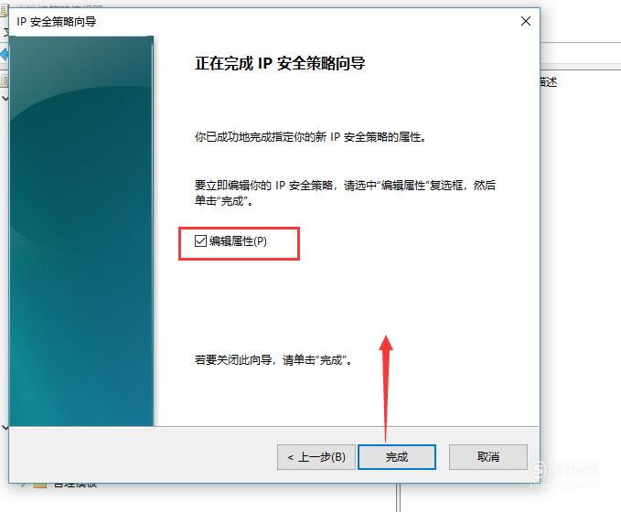The height and width of the screenshot is (512, 621).
Task: Click the teal wizard banner graphic
Action: pyautogui.click(x=81, y=230)
